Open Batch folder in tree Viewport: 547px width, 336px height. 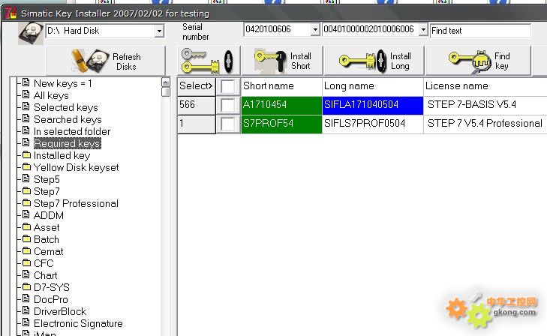point(47,240)
